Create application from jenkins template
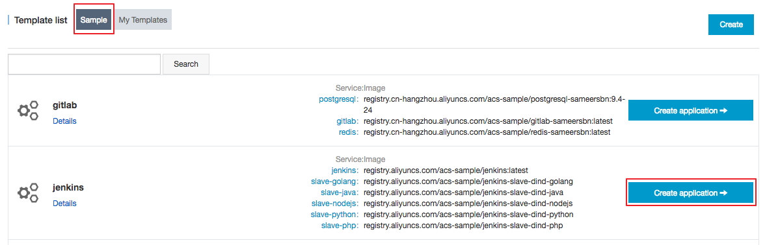 [691, 193]
